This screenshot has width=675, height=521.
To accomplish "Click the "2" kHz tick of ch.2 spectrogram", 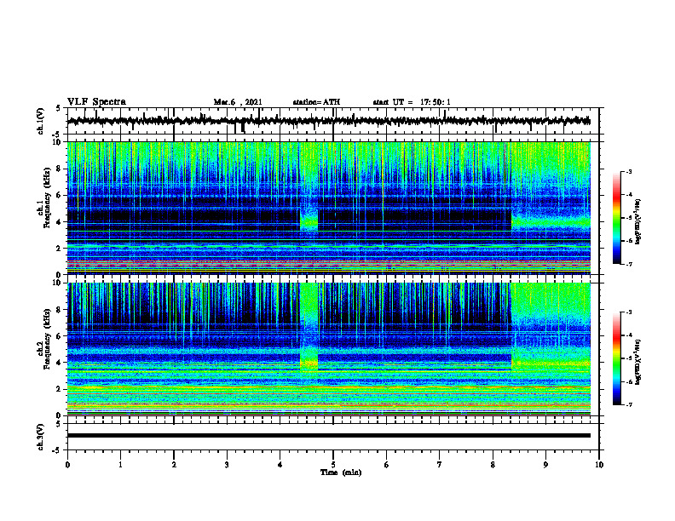I will point(60,389).
